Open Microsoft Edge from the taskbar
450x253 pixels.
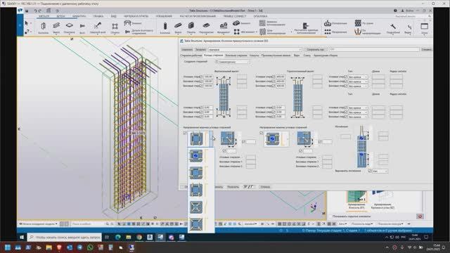click(x=117, y=238)
